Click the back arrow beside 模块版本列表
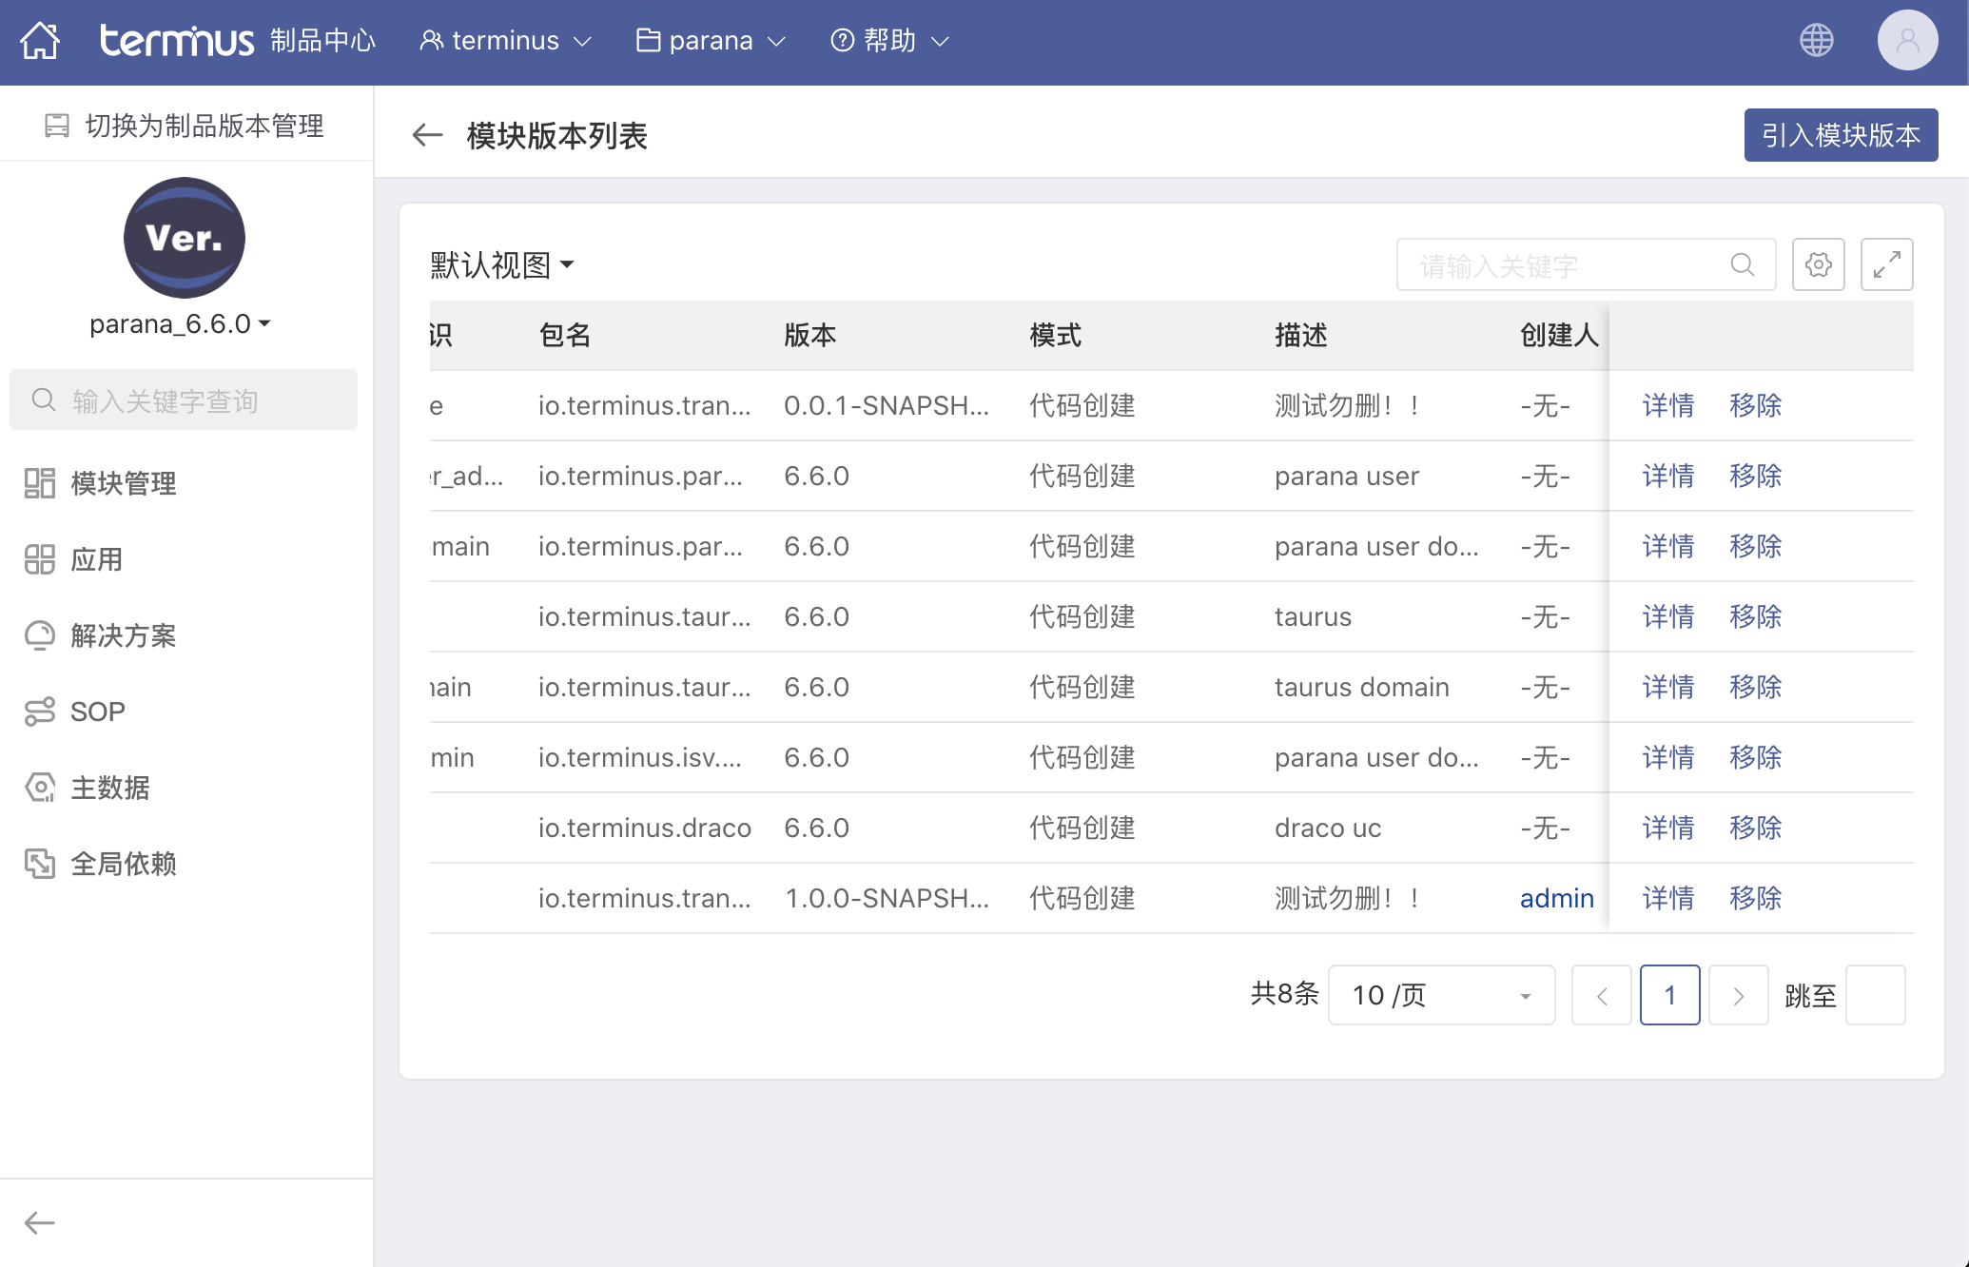1969x1267 pixels. 428,135
